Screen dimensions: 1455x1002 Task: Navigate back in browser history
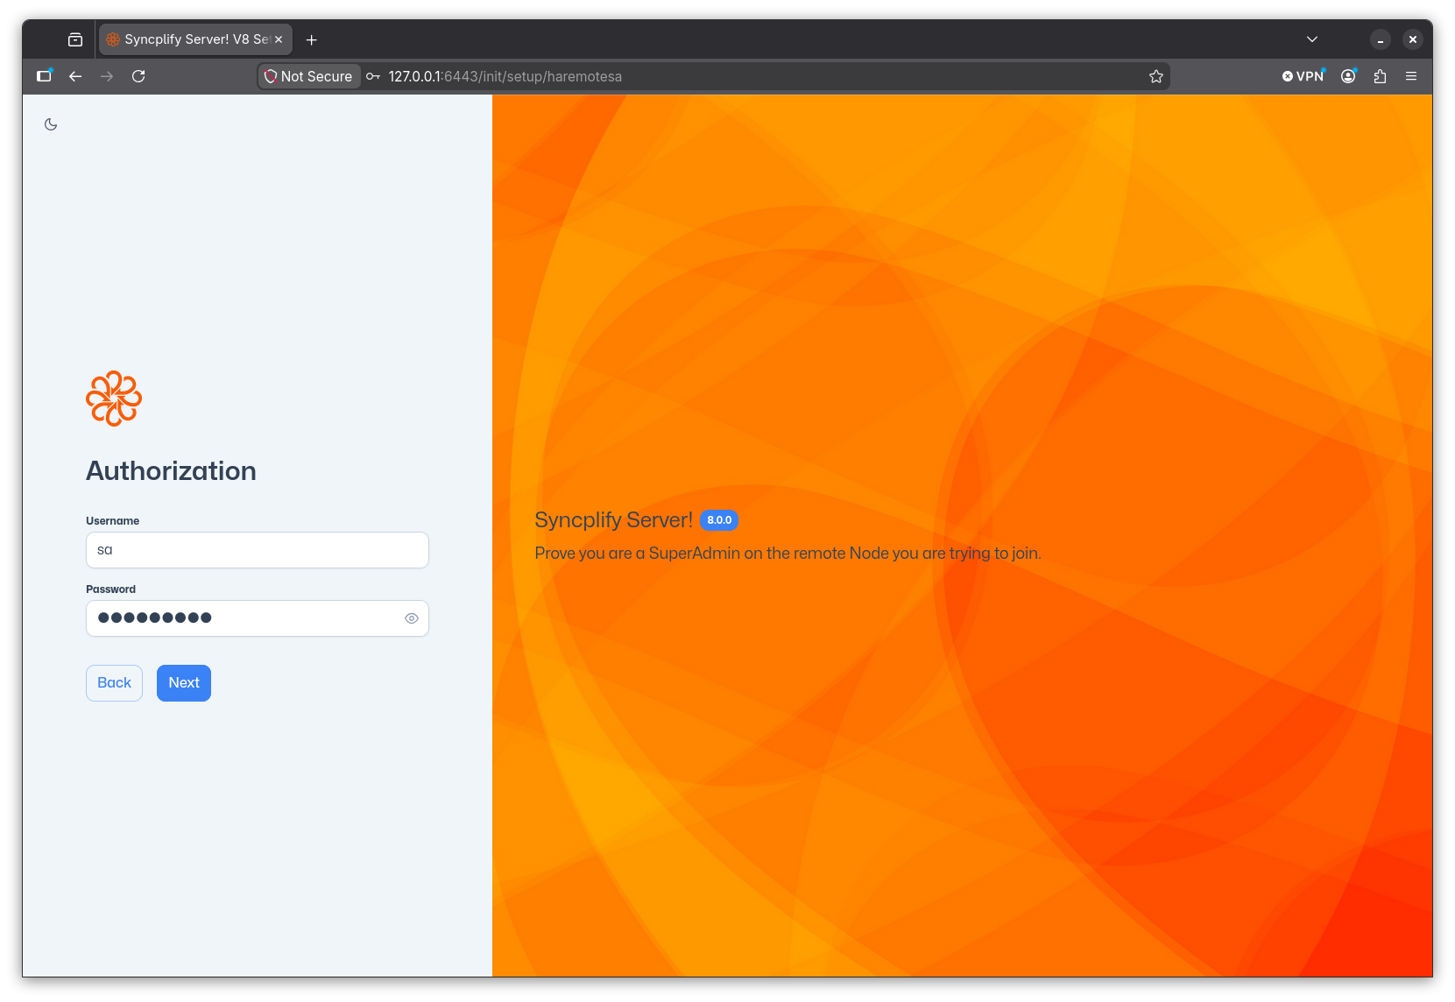click(x=75, y=76)
